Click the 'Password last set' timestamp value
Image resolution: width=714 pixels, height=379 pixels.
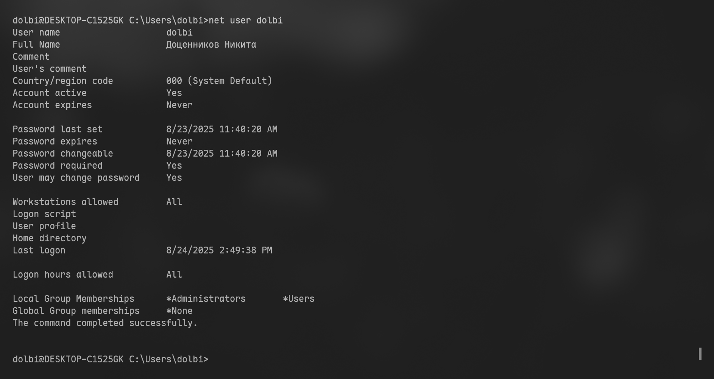click(x=221, y=129)
